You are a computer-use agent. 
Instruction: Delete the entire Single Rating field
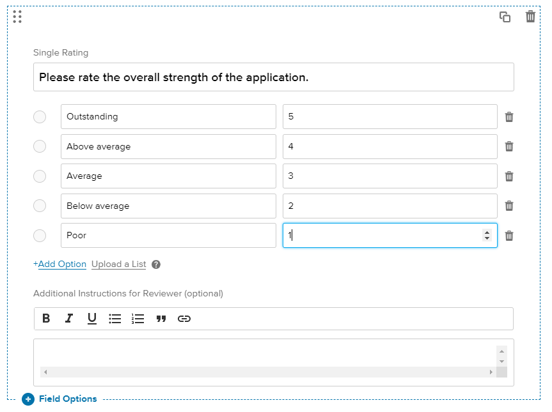coord(530,17)
